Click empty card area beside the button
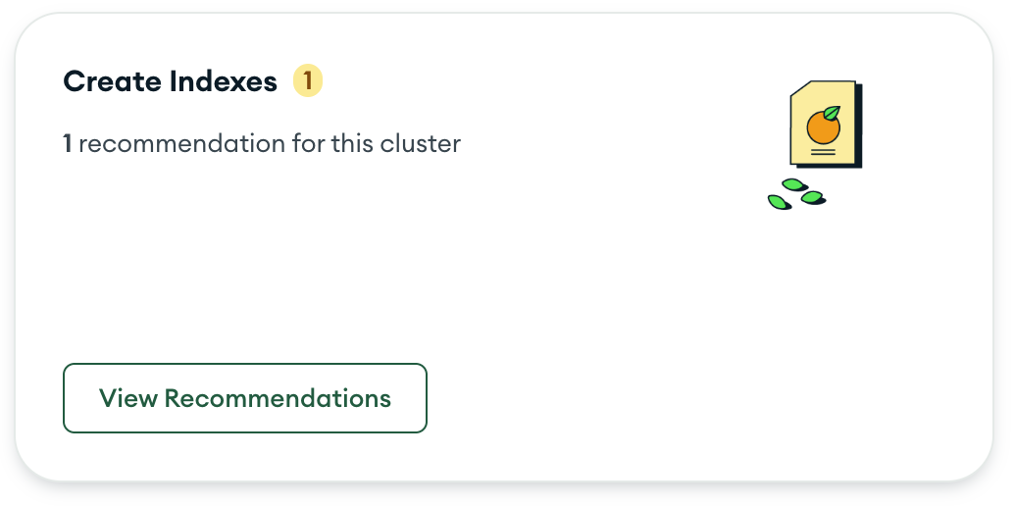Image resolution: width=1014 pixels, height=506 pixels. pos(646,398)
